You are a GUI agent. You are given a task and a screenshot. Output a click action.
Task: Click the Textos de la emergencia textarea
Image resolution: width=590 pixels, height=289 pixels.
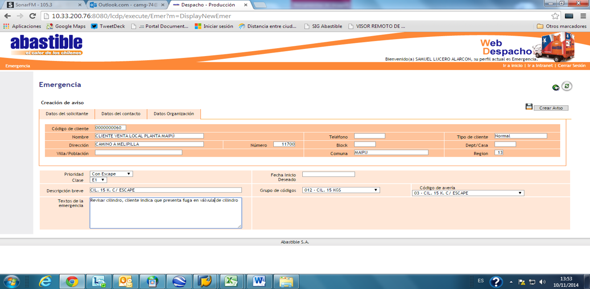[x=166, y=213]
